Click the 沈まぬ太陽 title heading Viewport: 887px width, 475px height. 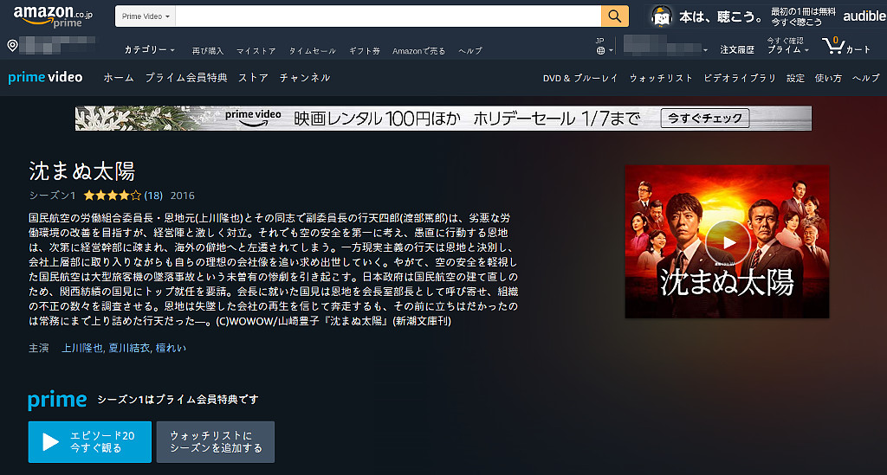[x=82, y=171]
